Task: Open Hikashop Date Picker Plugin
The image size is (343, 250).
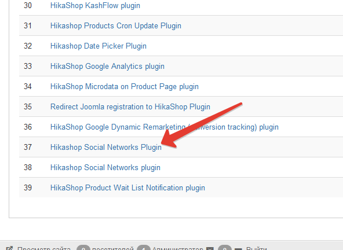Action: click(x=98, y=46)
